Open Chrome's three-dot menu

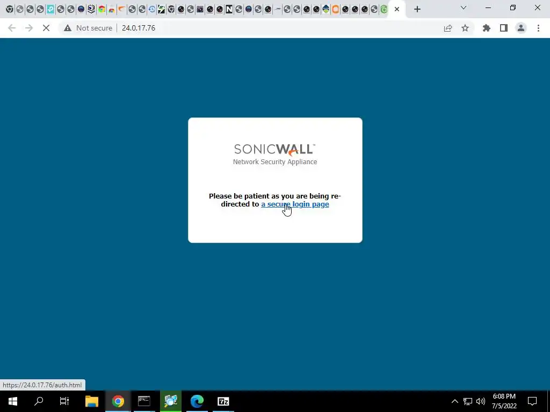[x=538, y=28]
